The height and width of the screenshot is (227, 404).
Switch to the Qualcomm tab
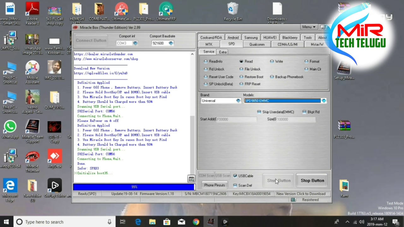[x=257, y=44]
